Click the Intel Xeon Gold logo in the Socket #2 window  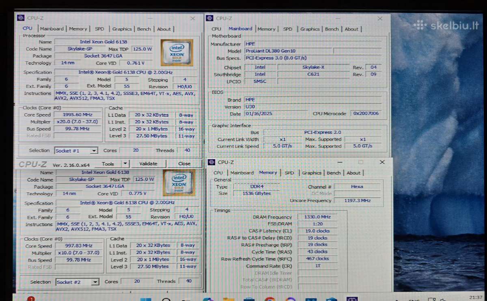179,183
